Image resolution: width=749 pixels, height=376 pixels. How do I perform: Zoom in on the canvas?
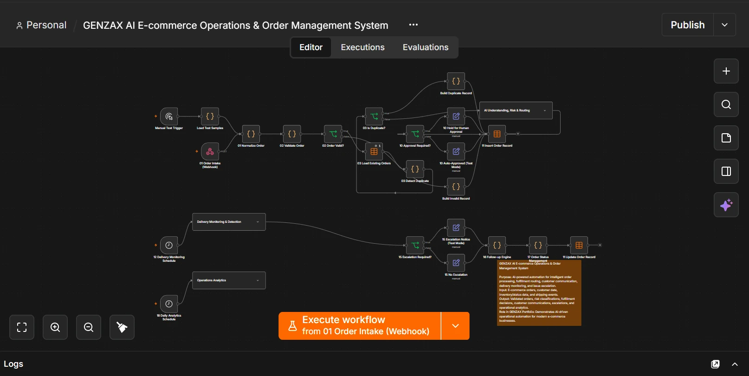point(55,327)
